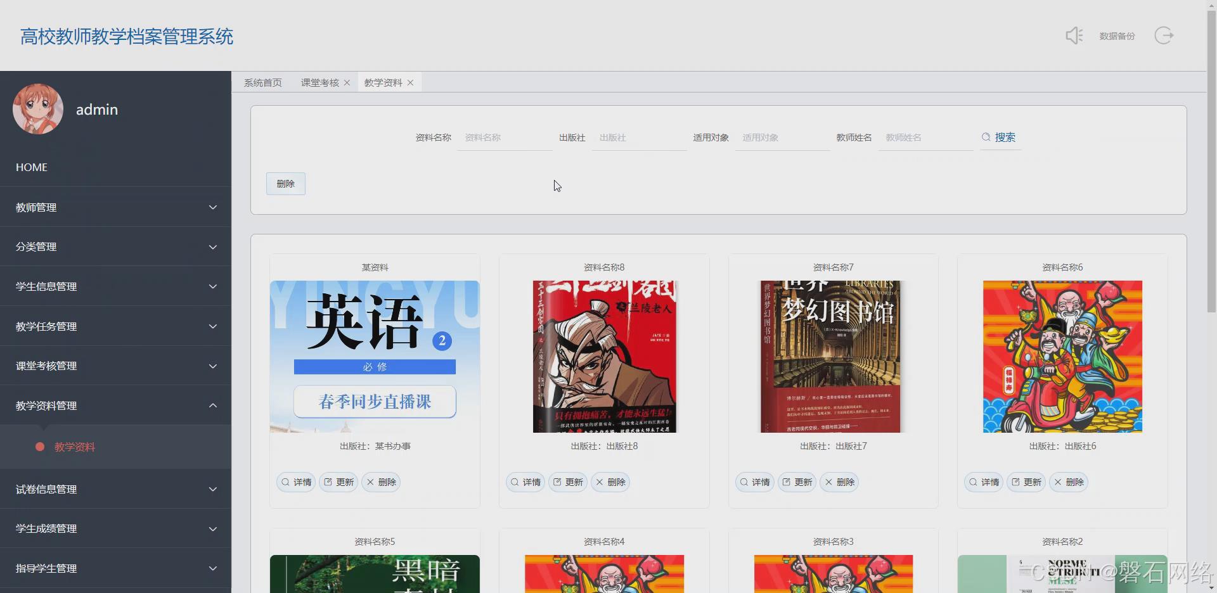Click 删除 on the 某资料 card
The height and width of the screenshot is (593, 1217).
381,482
